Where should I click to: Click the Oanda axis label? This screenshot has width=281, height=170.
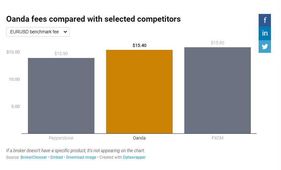coord(139,138)
